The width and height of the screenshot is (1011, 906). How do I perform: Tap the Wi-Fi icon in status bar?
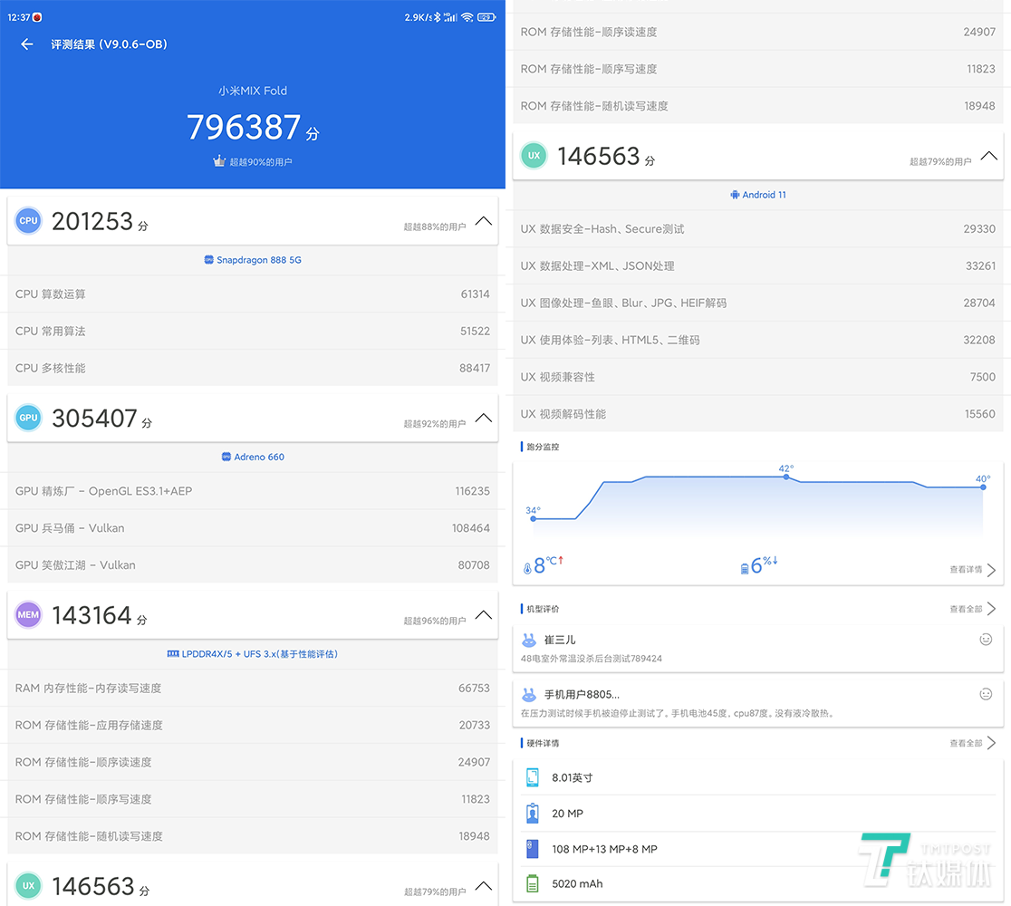pyautogui.click(x=467, y=17)
